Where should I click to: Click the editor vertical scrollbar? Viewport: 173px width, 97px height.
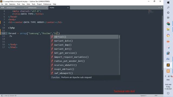click(x=162, y=43)
